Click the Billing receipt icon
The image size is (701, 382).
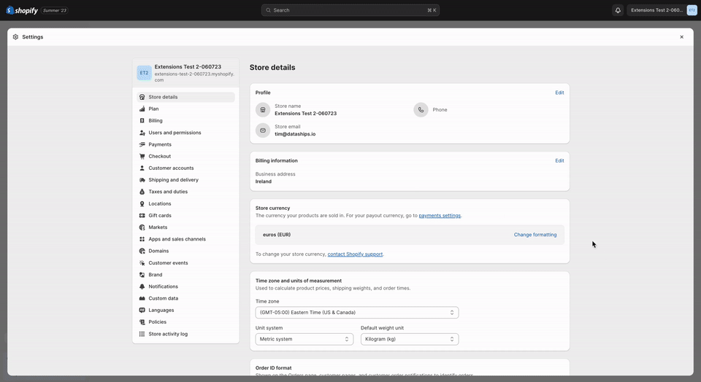point(142,120)
